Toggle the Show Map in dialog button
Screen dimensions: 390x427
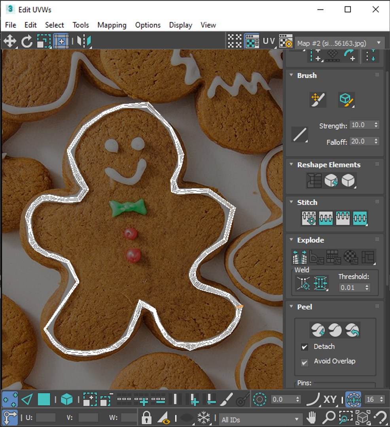click(x=252, y=42)
